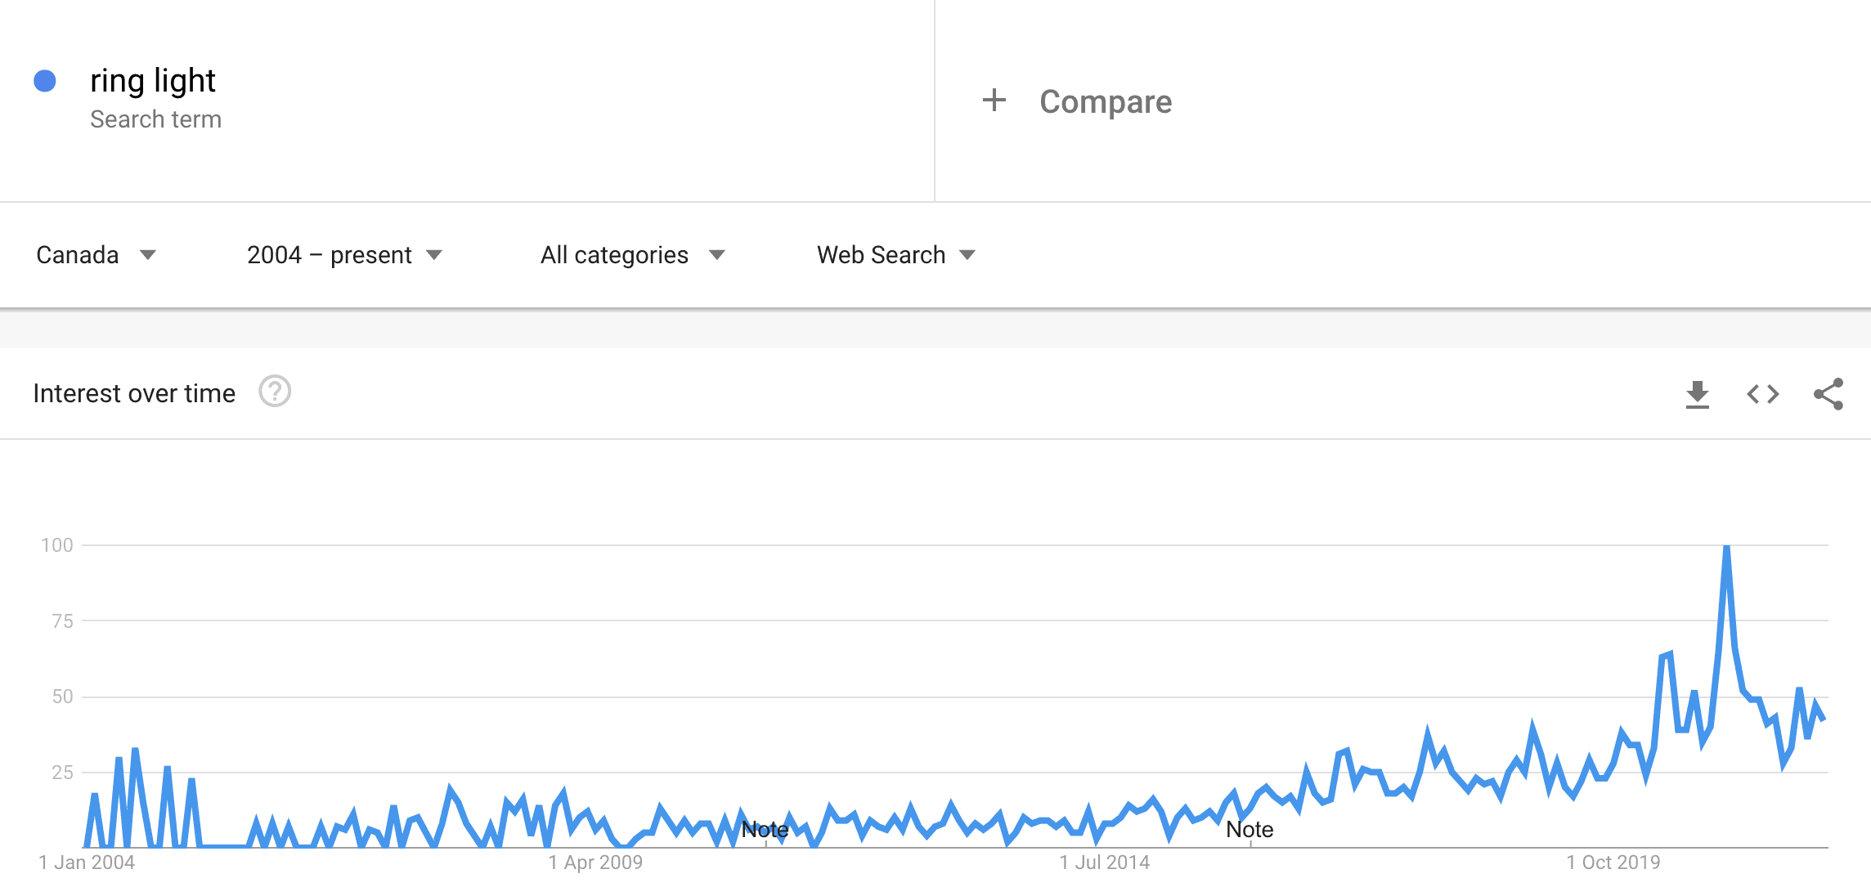
Task: Share the interest over time chart
Action: point(1828,394)
